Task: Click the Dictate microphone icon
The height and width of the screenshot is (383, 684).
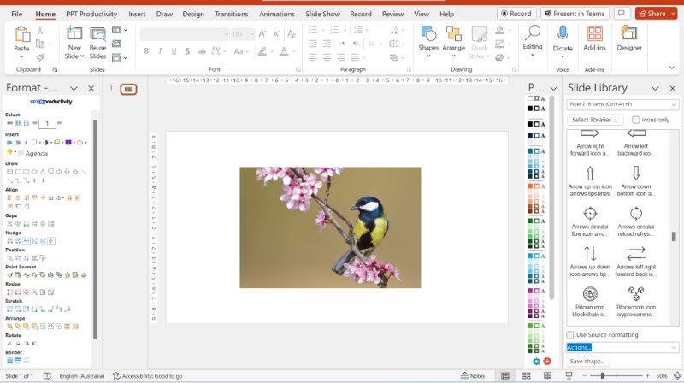Action: tap(563, 34)
